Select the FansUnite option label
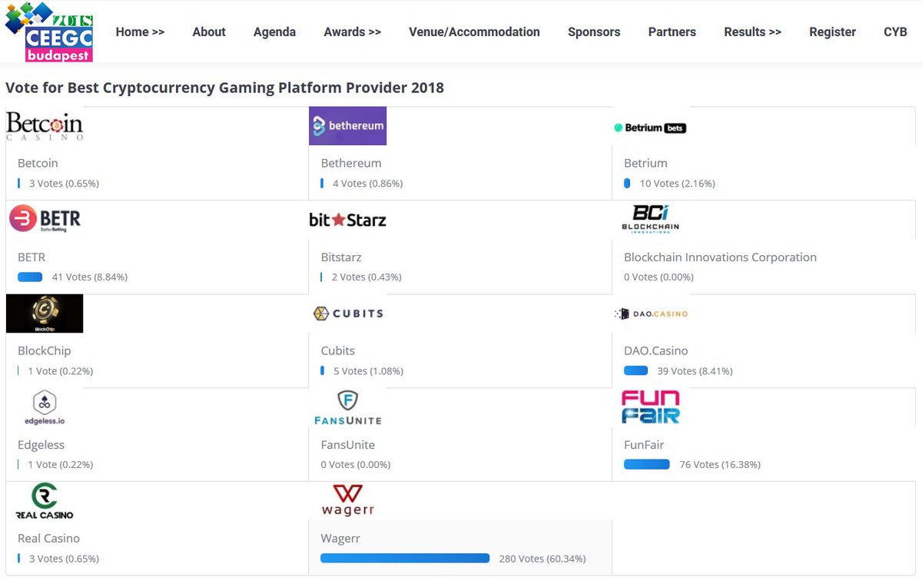This screenshot has width=922, height=584. 348,444
